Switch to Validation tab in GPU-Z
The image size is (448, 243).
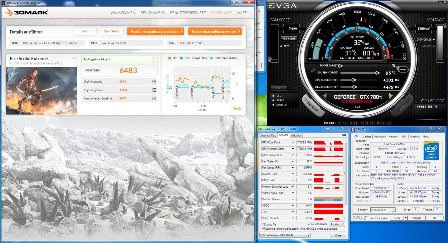pyautogui.click(x=296, y=135)
